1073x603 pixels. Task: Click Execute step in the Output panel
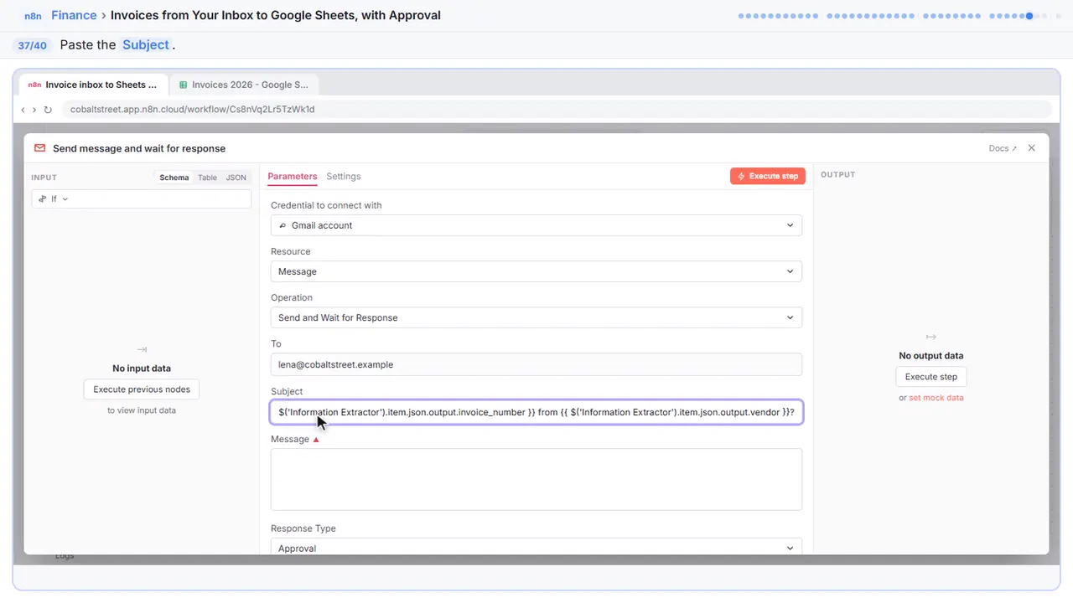[931, 377]
